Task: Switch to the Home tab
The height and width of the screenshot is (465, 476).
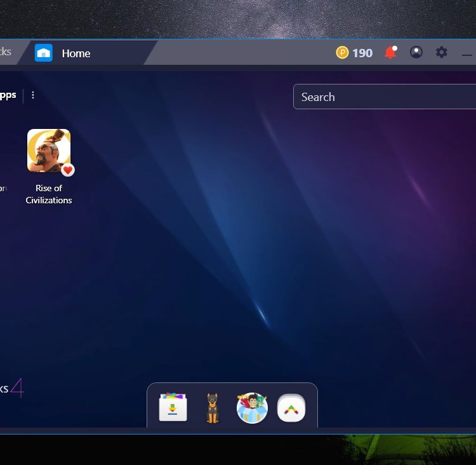Action: tap(76, 53)
